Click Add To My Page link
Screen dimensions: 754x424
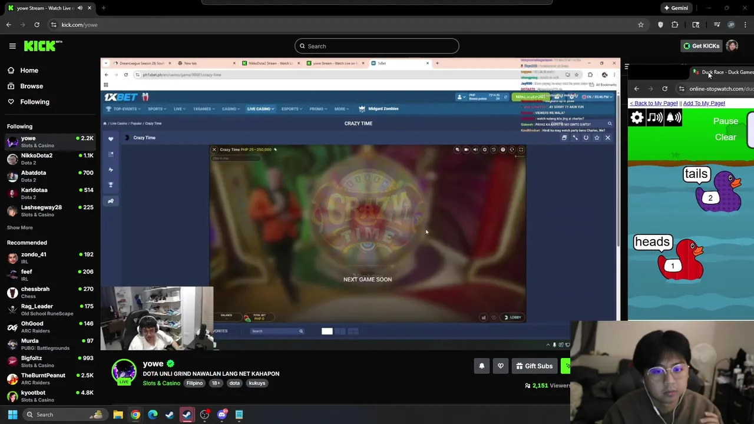704,104
